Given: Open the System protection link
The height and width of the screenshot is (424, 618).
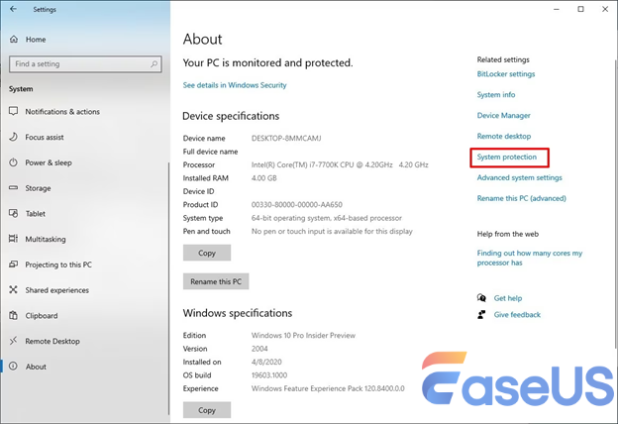Looking at the screenshot, I should pos(507,157).
